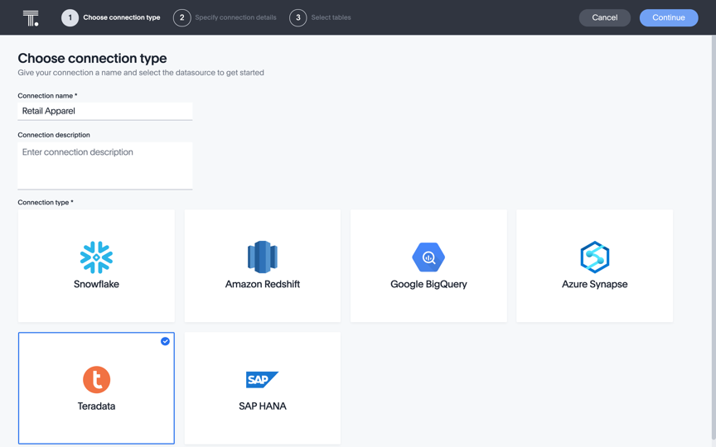The height and width of the screenshot is (447, 716).
Task: Open the Choose connection type step label
Action: (122, 17)
